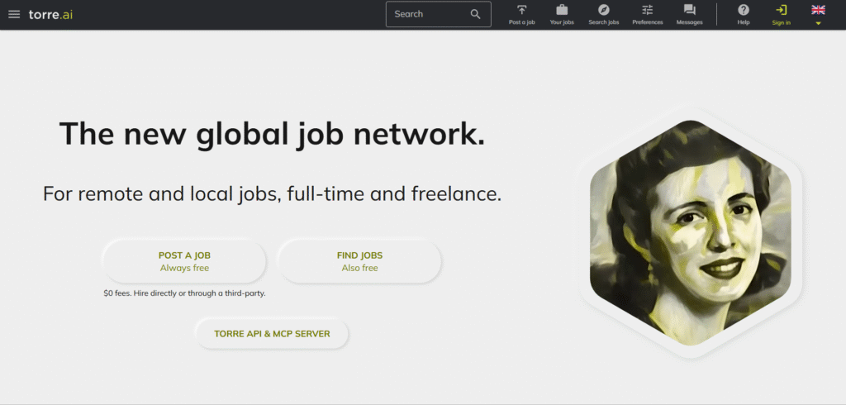Click the green Sign in icon
The height and width of the screenshot is (405, 846).
coord(781,10)
